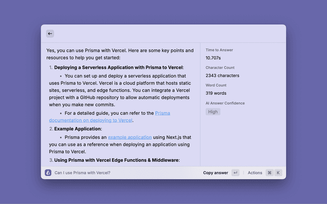Click the Word Count label
Screen dimensions: 327x204
(216, 85)
